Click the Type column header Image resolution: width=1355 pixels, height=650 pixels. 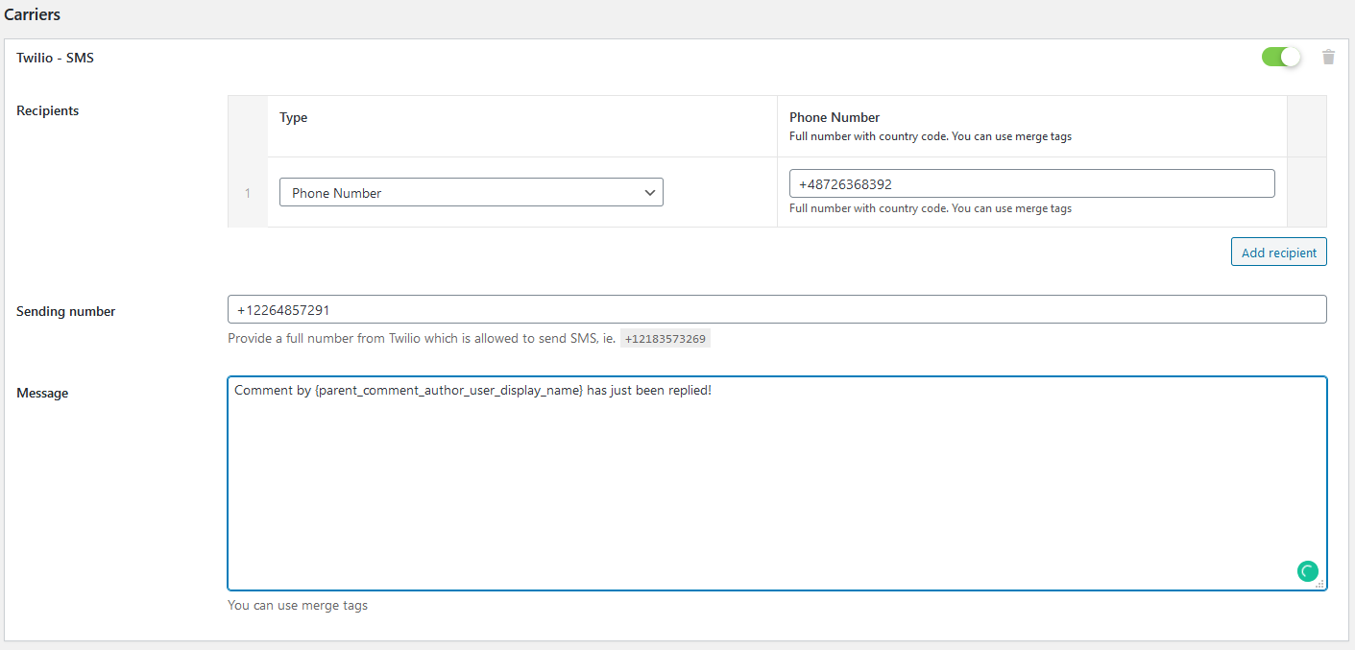[x=293, y=117]
